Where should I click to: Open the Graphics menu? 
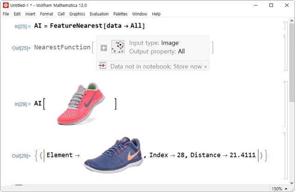pos(77,14)
